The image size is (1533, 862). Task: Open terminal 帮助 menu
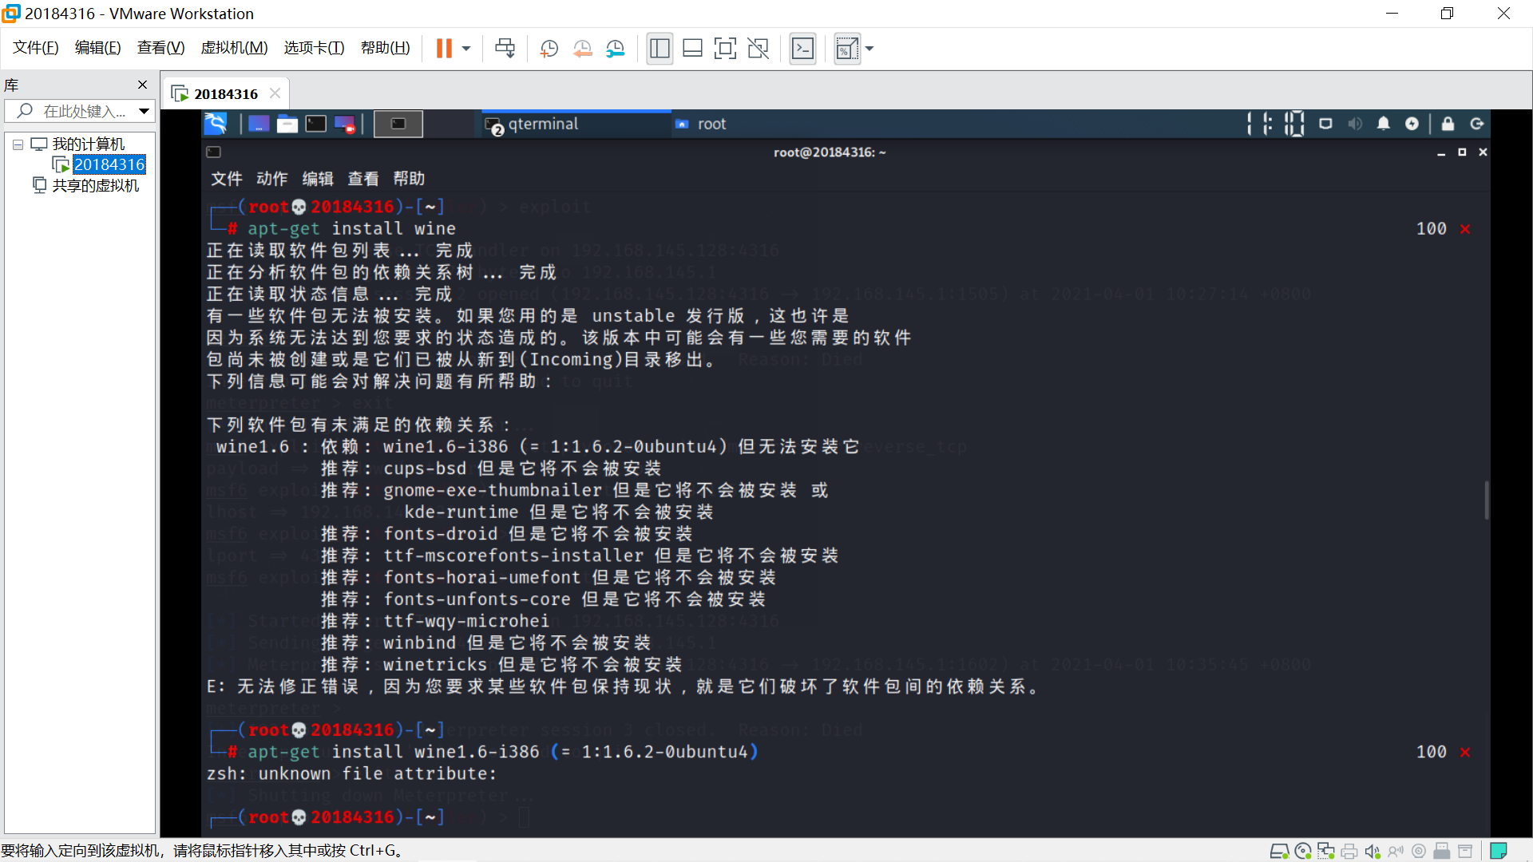coord(409,179)
